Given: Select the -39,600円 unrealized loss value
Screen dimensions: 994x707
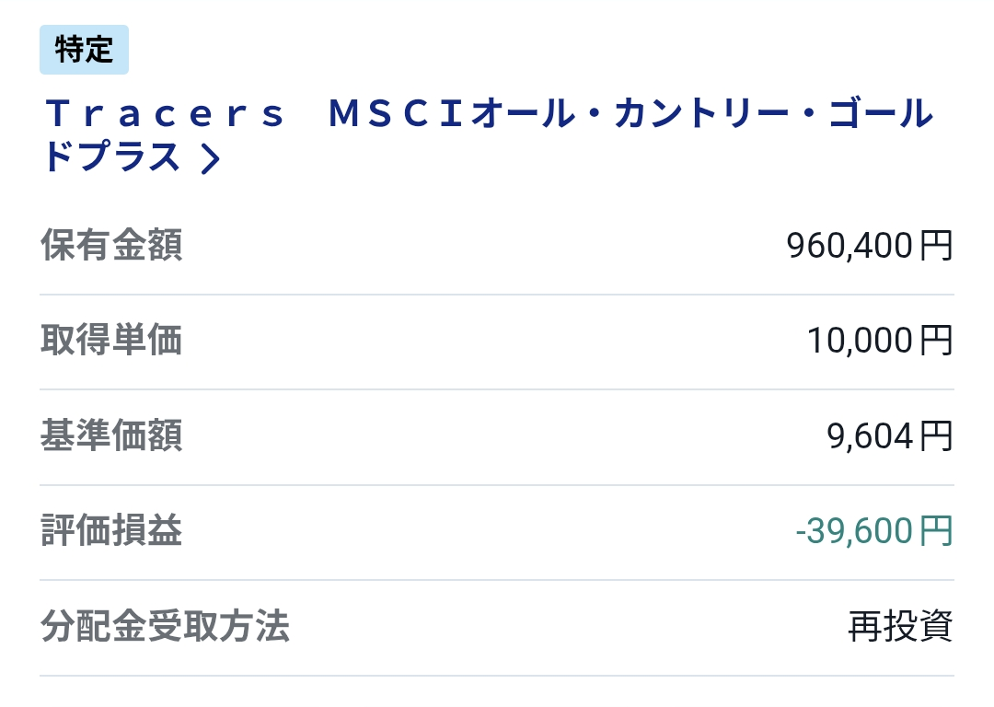Looking at the screenshot, I should pyautogui.click(x=873, y=531).
